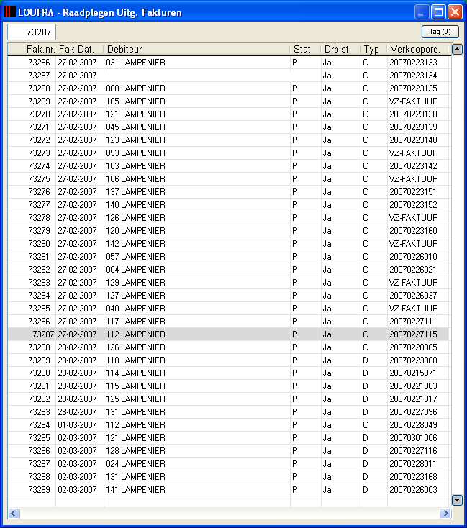Click the horizontal scrollbar right arrow
Viewport: 467px width, 528px height.
pos(445,513)
